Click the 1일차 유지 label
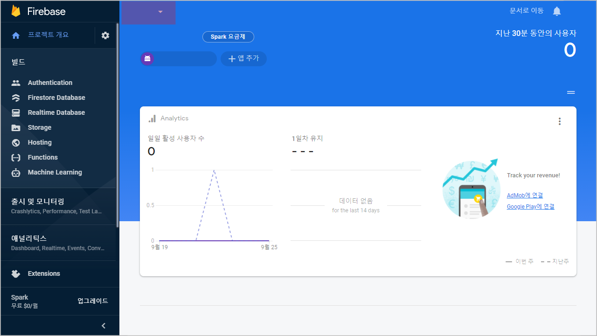The width and height of the screenshot is (597, 336). tap(307, 139)
